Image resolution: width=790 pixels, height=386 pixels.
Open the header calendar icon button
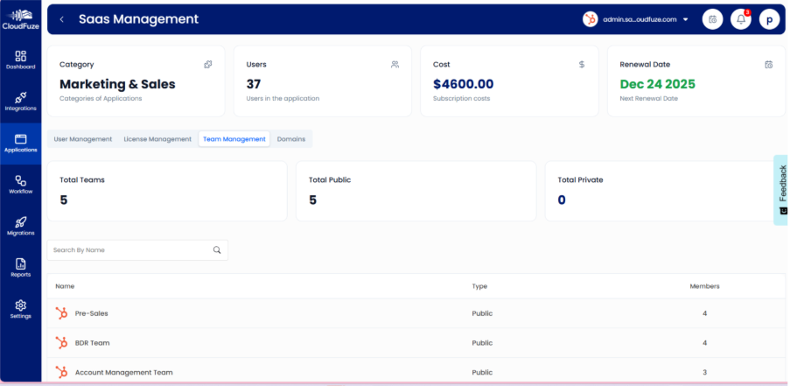[x=712, y=19]
